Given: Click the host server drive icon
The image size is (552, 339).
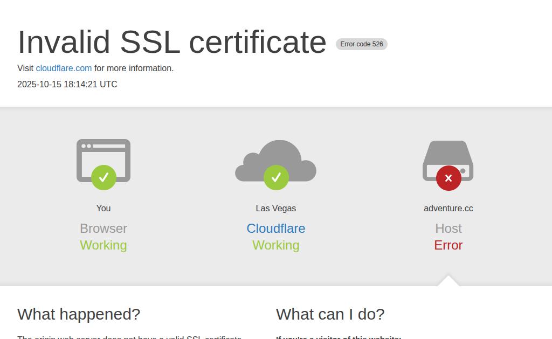Looking at the screenshot, I should [448, 161].
